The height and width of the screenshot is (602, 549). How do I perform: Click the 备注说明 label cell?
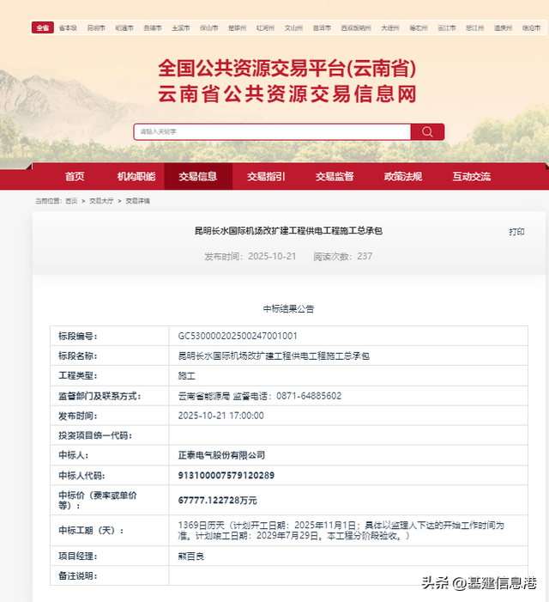[x=109, y=575]
